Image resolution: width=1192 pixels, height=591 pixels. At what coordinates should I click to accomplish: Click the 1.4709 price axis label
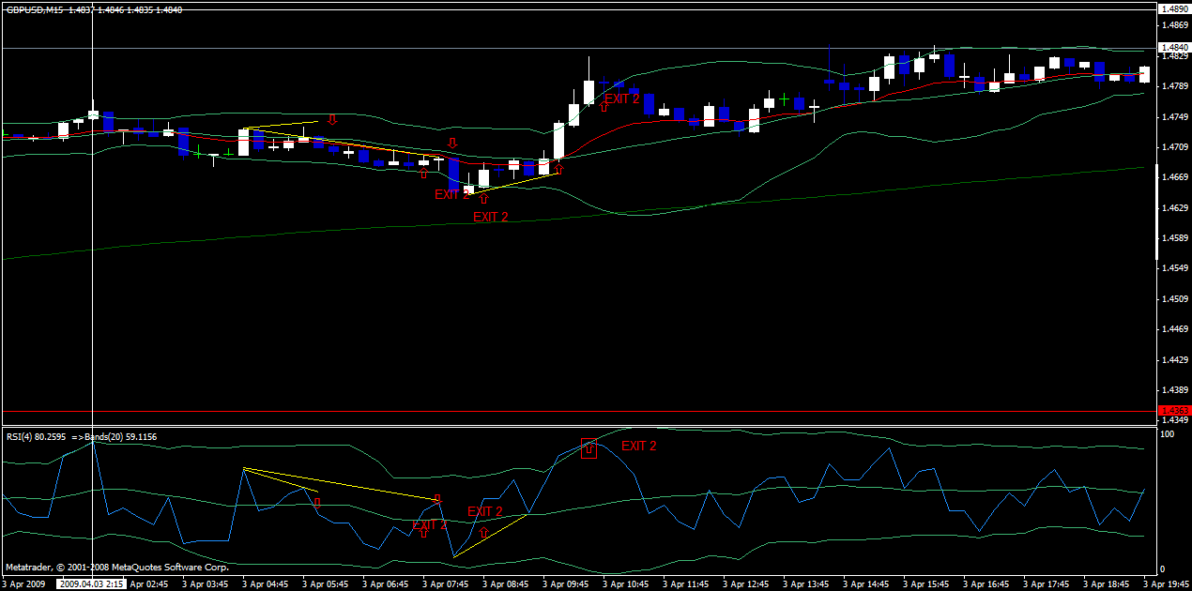tap(1173, 147)
